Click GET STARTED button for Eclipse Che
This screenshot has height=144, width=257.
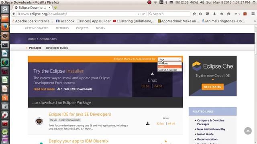tap(212, 87)
